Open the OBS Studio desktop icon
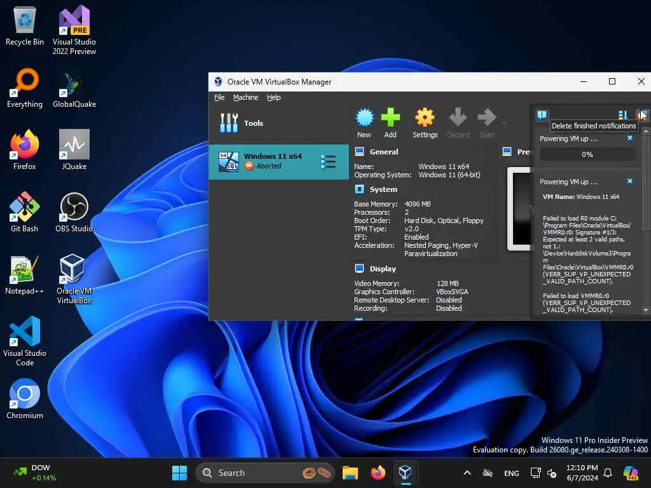 pos(74,212)
